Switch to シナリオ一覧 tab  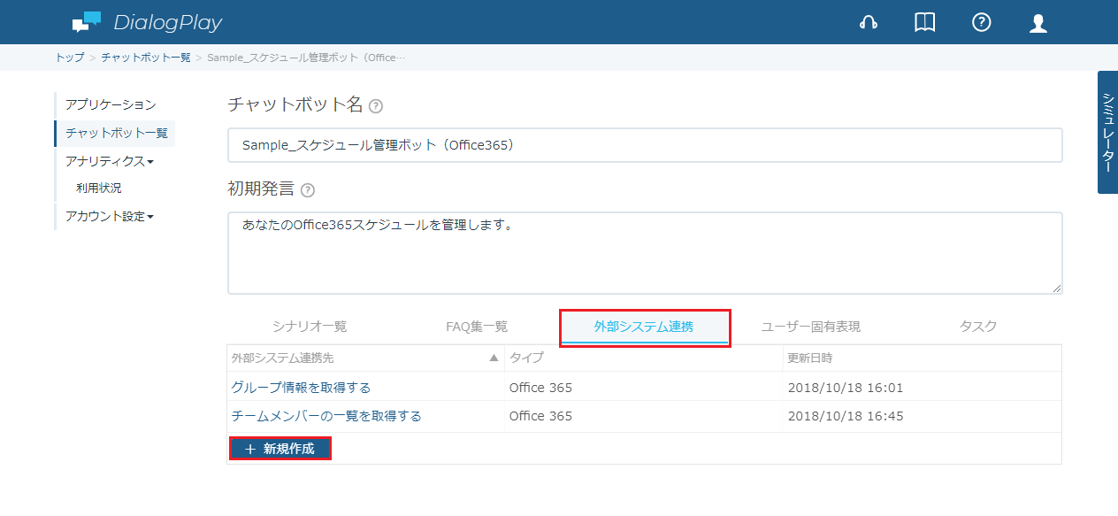tap(310, 327)
